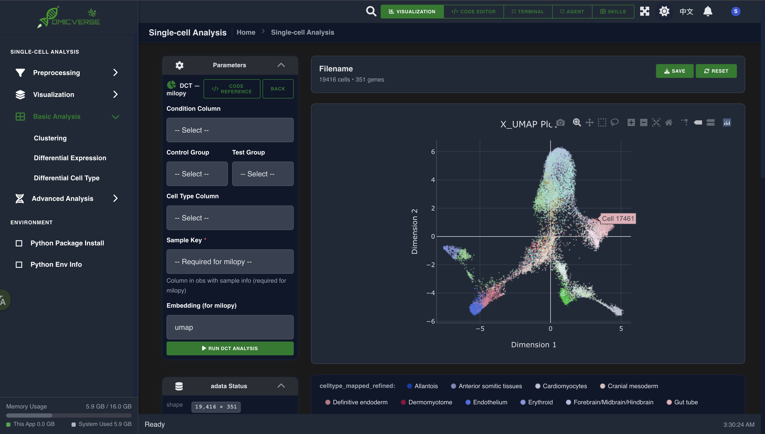Open the Sample Key dropdown
Viewport: 765px width, 434px height.
point(230,261)
